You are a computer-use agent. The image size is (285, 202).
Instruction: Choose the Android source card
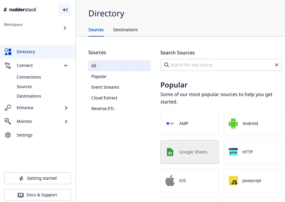point(253,123)
